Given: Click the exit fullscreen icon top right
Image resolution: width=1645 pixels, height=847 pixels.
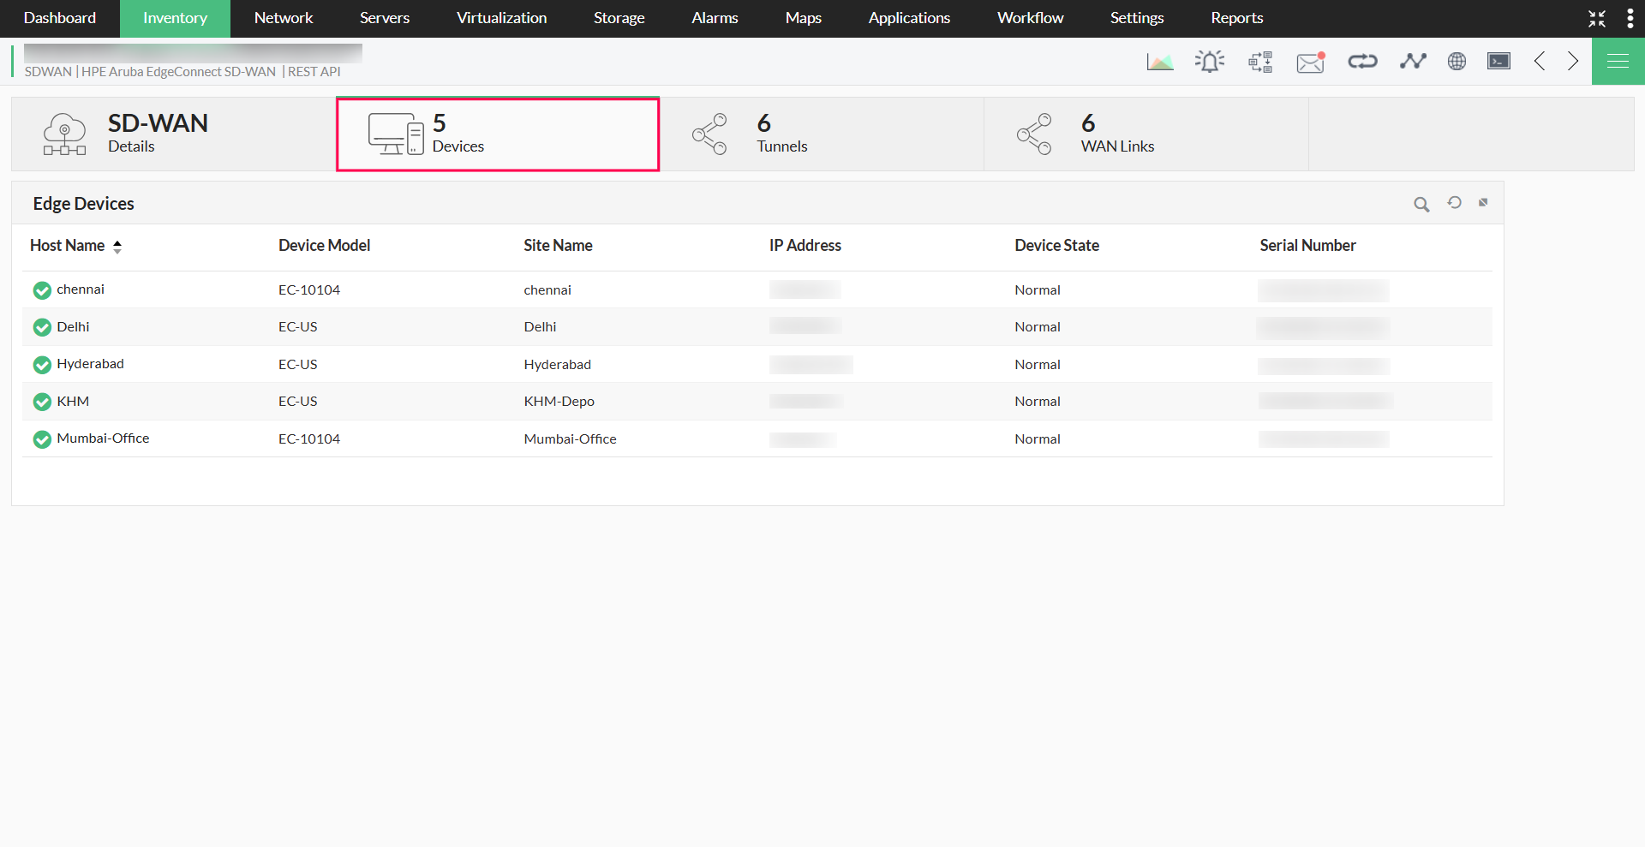Looking at the screenshot, I should [1597, 18].
